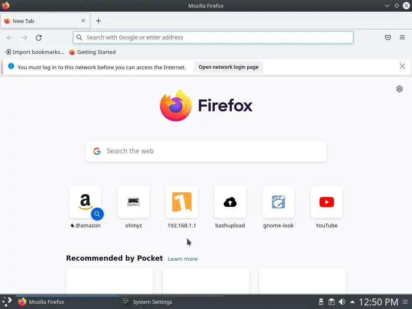
Task: Click the info icon in notification bar
Action: tap(11, 66)
